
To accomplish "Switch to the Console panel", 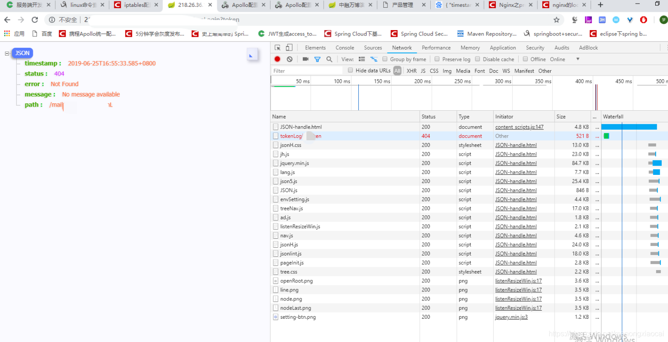I will click(345, 48).
